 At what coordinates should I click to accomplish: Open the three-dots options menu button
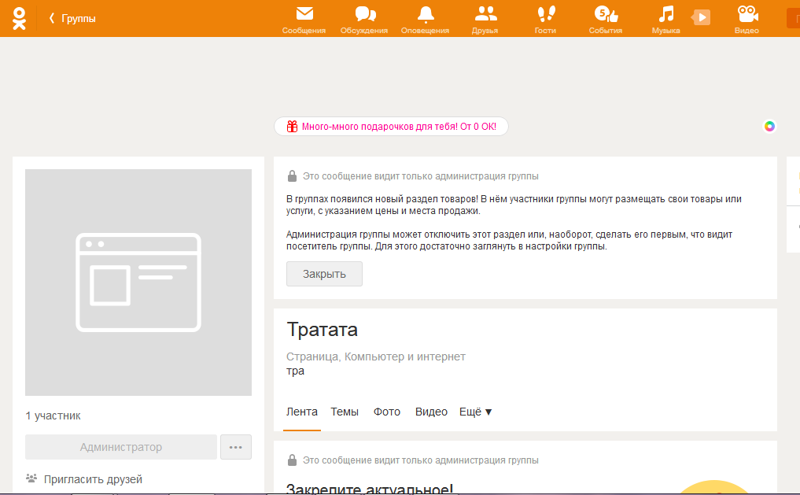(x=236, y=447)
